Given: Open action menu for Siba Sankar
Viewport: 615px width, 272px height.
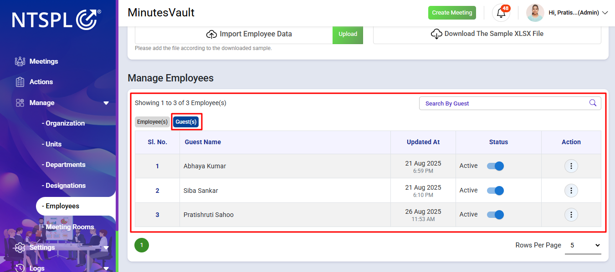Looking at the screenshot, I should click(x=571, y=190).
